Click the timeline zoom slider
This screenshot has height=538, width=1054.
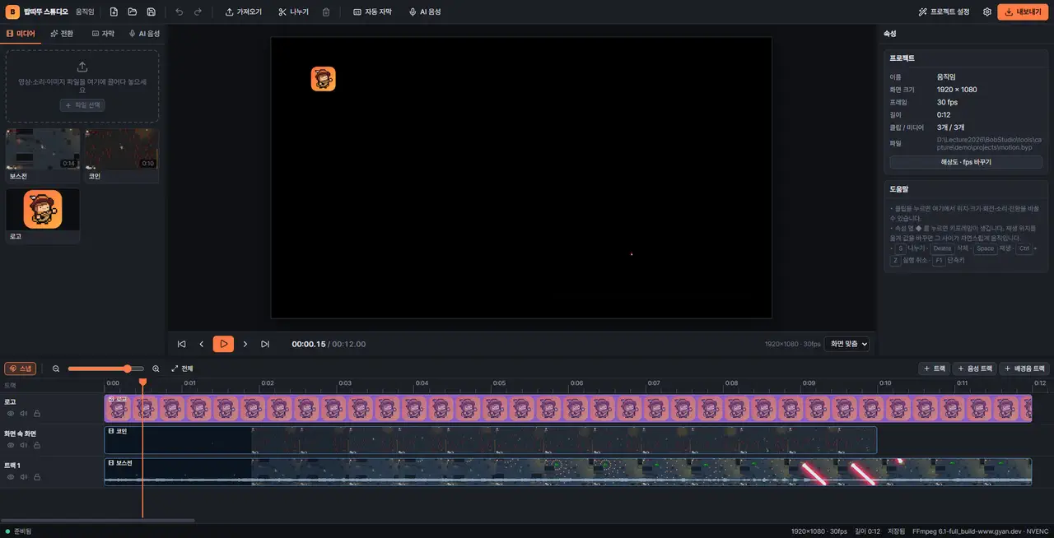[105, 369]
